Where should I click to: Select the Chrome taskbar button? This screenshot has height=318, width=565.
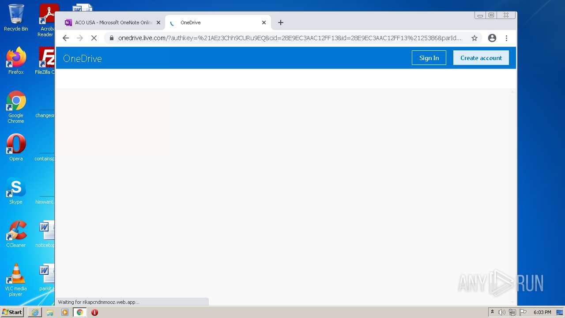pyautogui.click(x=80, y=312)
